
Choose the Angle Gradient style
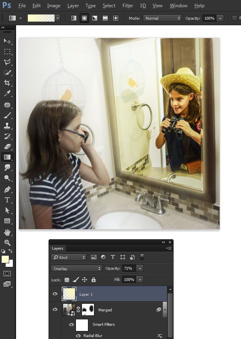[x=95, y=18]
